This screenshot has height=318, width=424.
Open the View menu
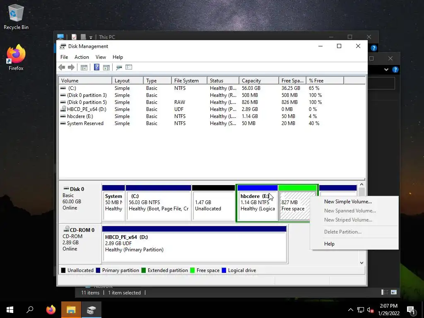point(101,57)
